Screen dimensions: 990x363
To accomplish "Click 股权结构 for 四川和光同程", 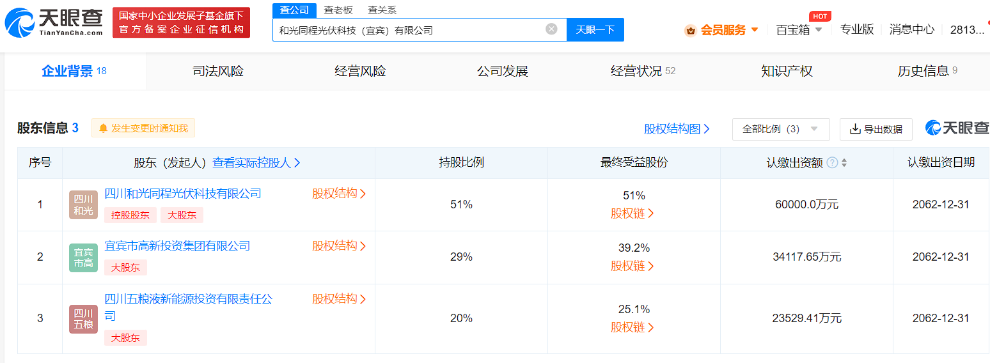I will [x=339, y=194].
